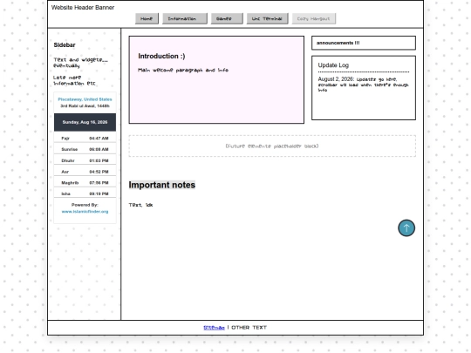Click the 'Website Header Banner' text
Screen dimensions: 471x353
[x=83, y=8]
